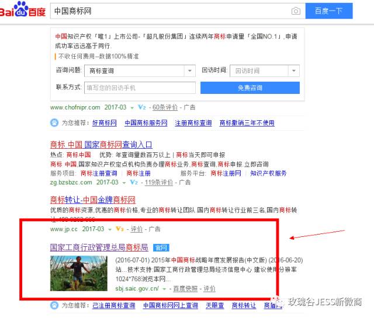Open 百度快照 cached page link

click(x=185, y=289)
